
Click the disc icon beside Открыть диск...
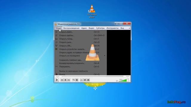56,42
